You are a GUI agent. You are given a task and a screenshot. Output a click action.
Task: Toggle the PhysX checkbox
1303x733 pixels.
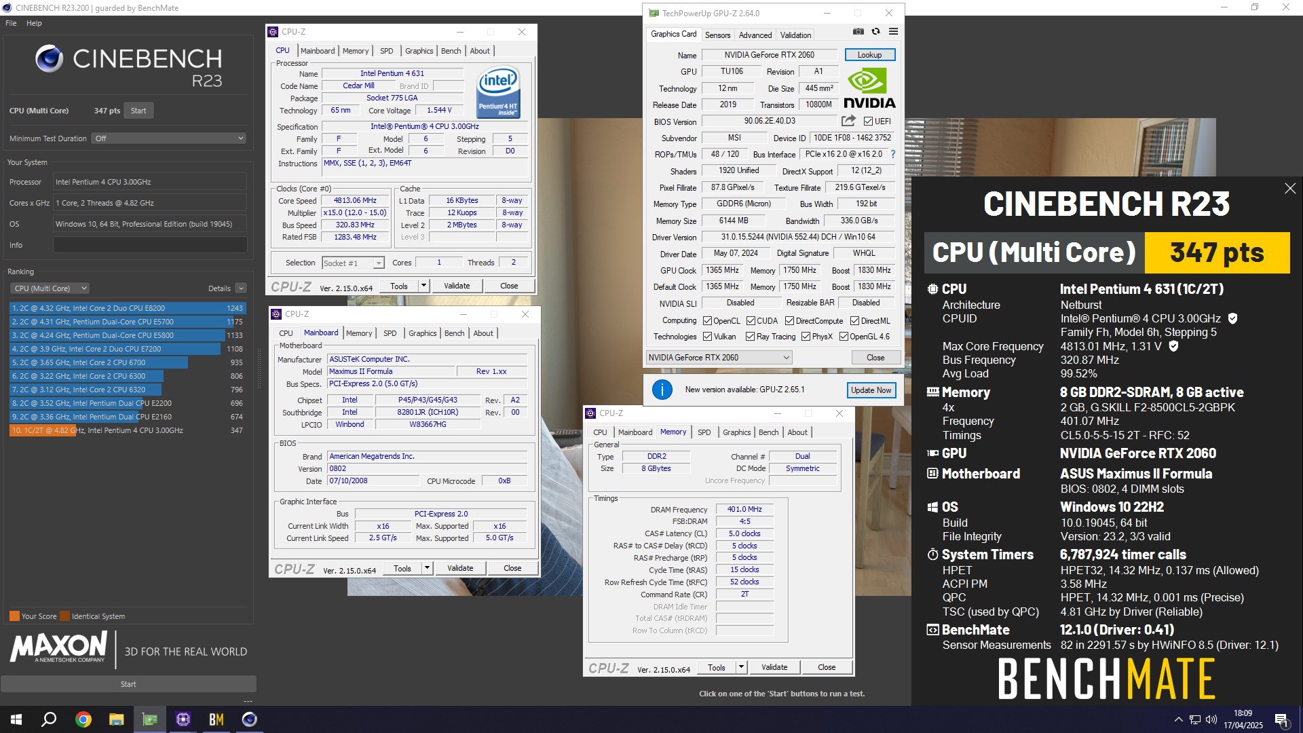point(806,337)
